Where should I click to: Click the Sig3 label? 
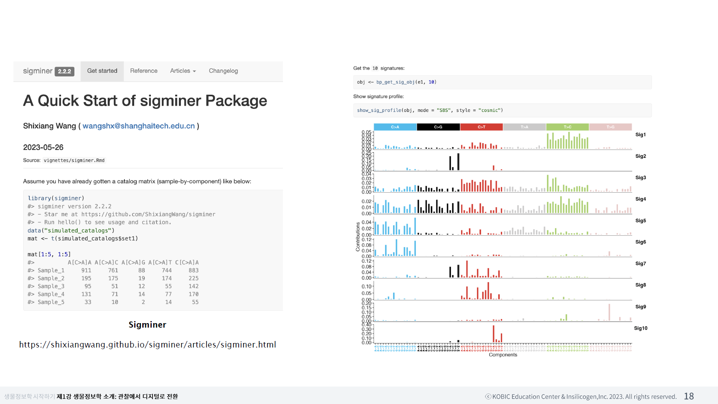pos(641,178)
